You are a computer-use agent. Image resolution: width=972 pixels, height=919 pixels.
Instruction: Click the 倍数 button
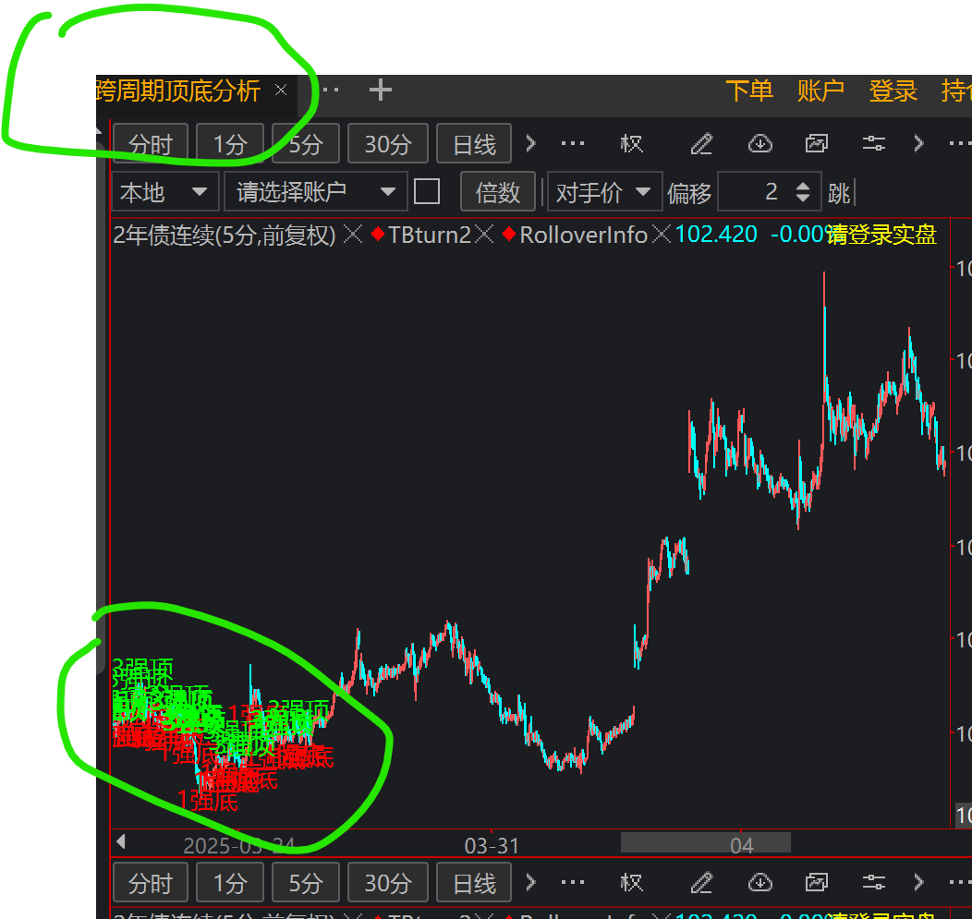[x=497, y=192]
